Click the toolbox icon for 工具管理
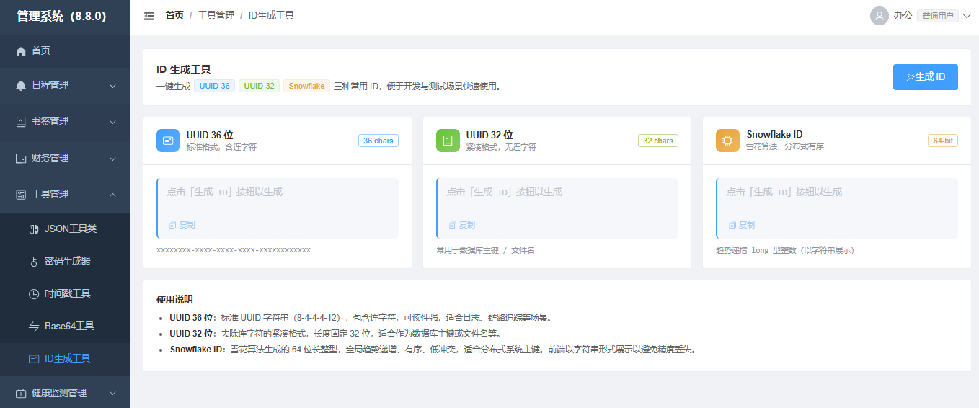Screen dimensions: 979x408 click(21, 195)
